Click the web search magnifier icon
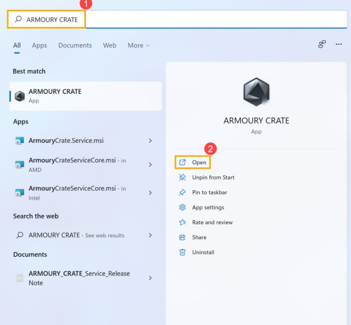Viewport: 351px width, 325px height. tap(20, 235)
